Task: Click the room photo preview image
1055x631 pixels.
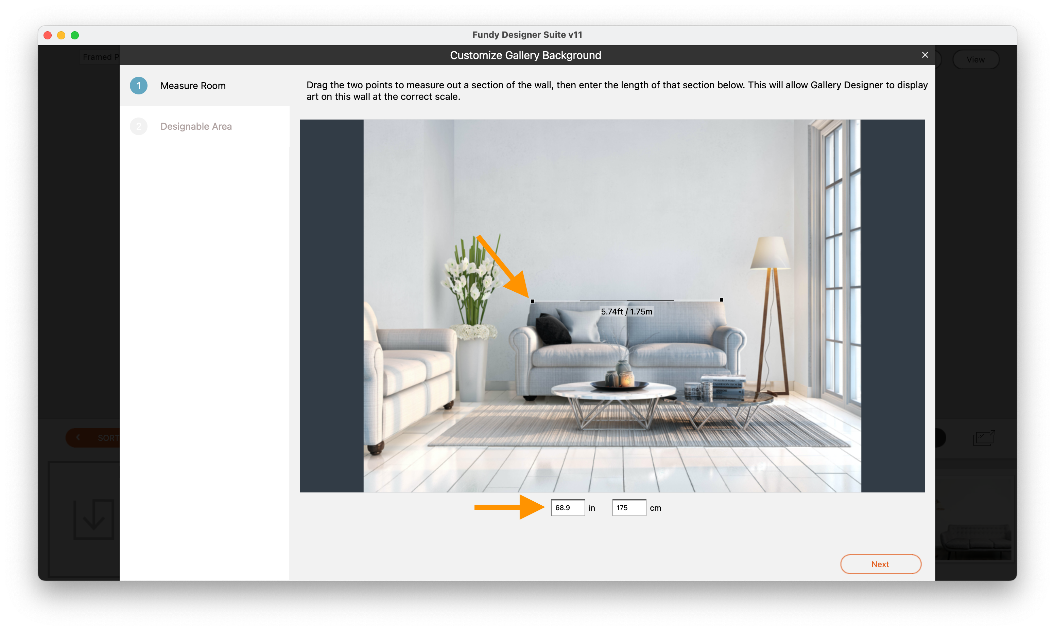Action: [612, 306]
